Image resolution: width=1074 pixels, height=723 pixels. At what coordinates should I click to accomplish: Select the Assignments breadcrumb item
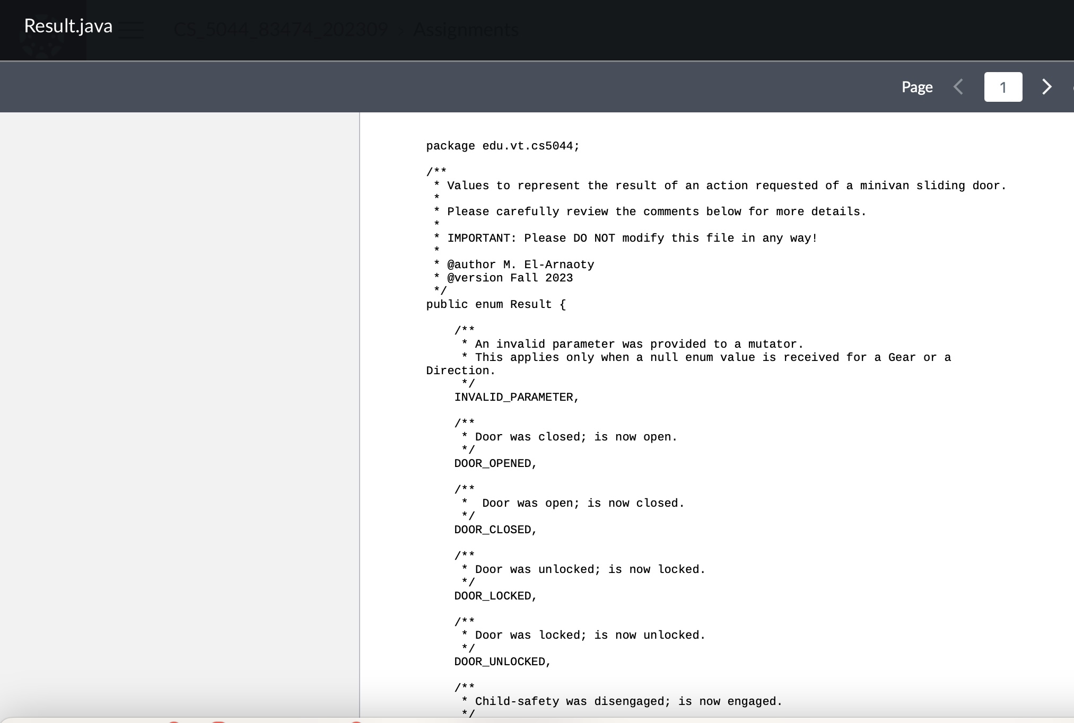click(x=466, y=30)
